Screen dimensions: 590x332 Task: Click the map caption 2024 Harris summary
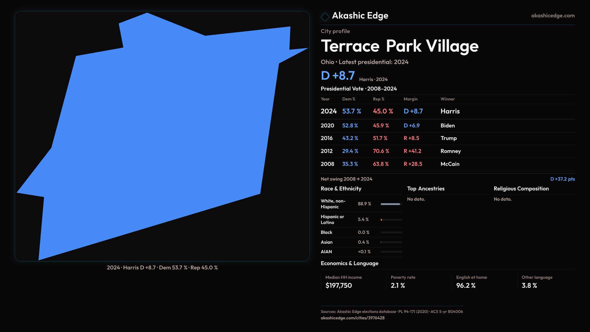click(162, 268)
